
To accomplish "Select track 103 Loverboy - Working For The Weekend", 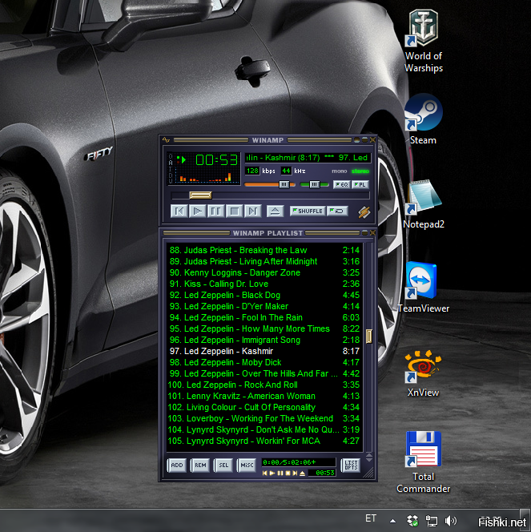I will click(264, 418).
